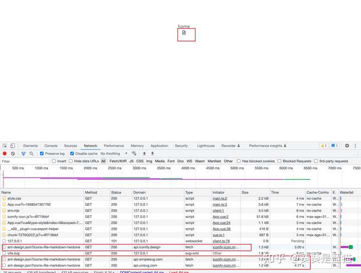Toggle the network filter funnel icon
Screen dimensions: 361x273
(23, 154)
